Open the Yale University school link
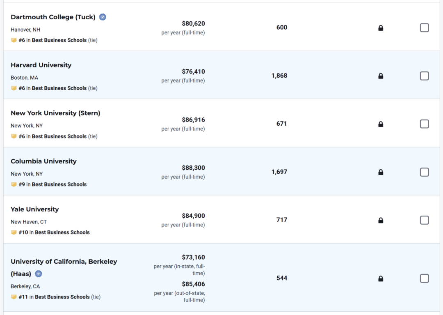This screenshot has width=443, height=315. [35, 209]
